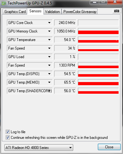
Task: Open the GPU Load dropdown arrow
Action: [x=49, y=57]
